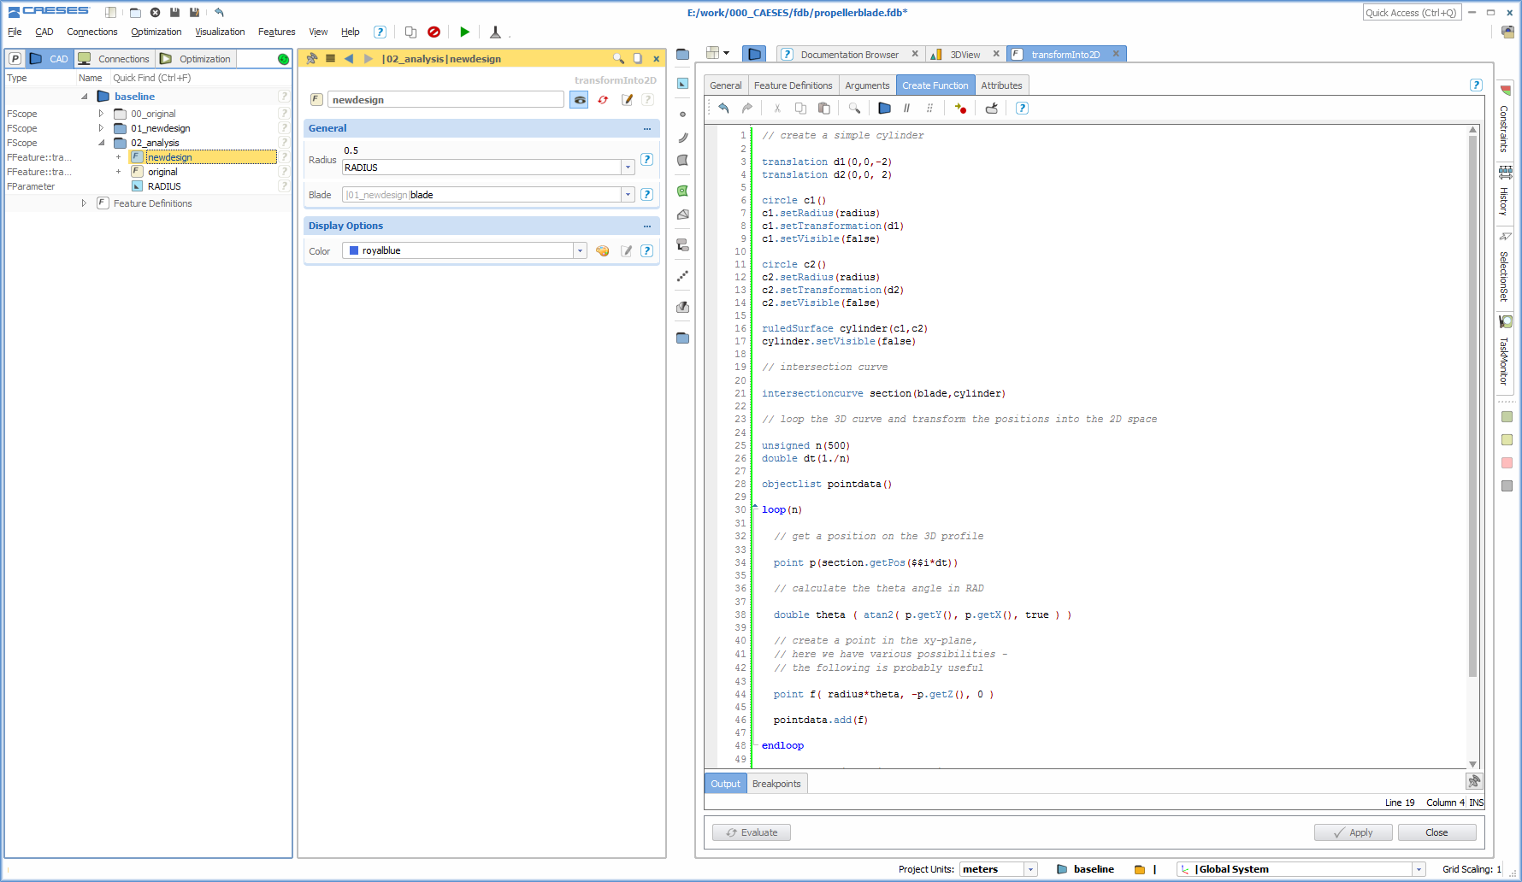Click the red refresh arrows next to newdesign name
The height and width of the screenshot is (882, 1522).
pos(603,99)
